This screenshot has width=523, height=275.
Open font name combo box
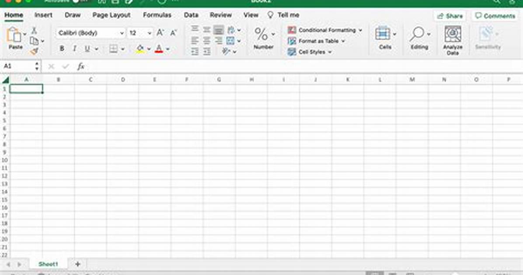click(x=91, y=33)
